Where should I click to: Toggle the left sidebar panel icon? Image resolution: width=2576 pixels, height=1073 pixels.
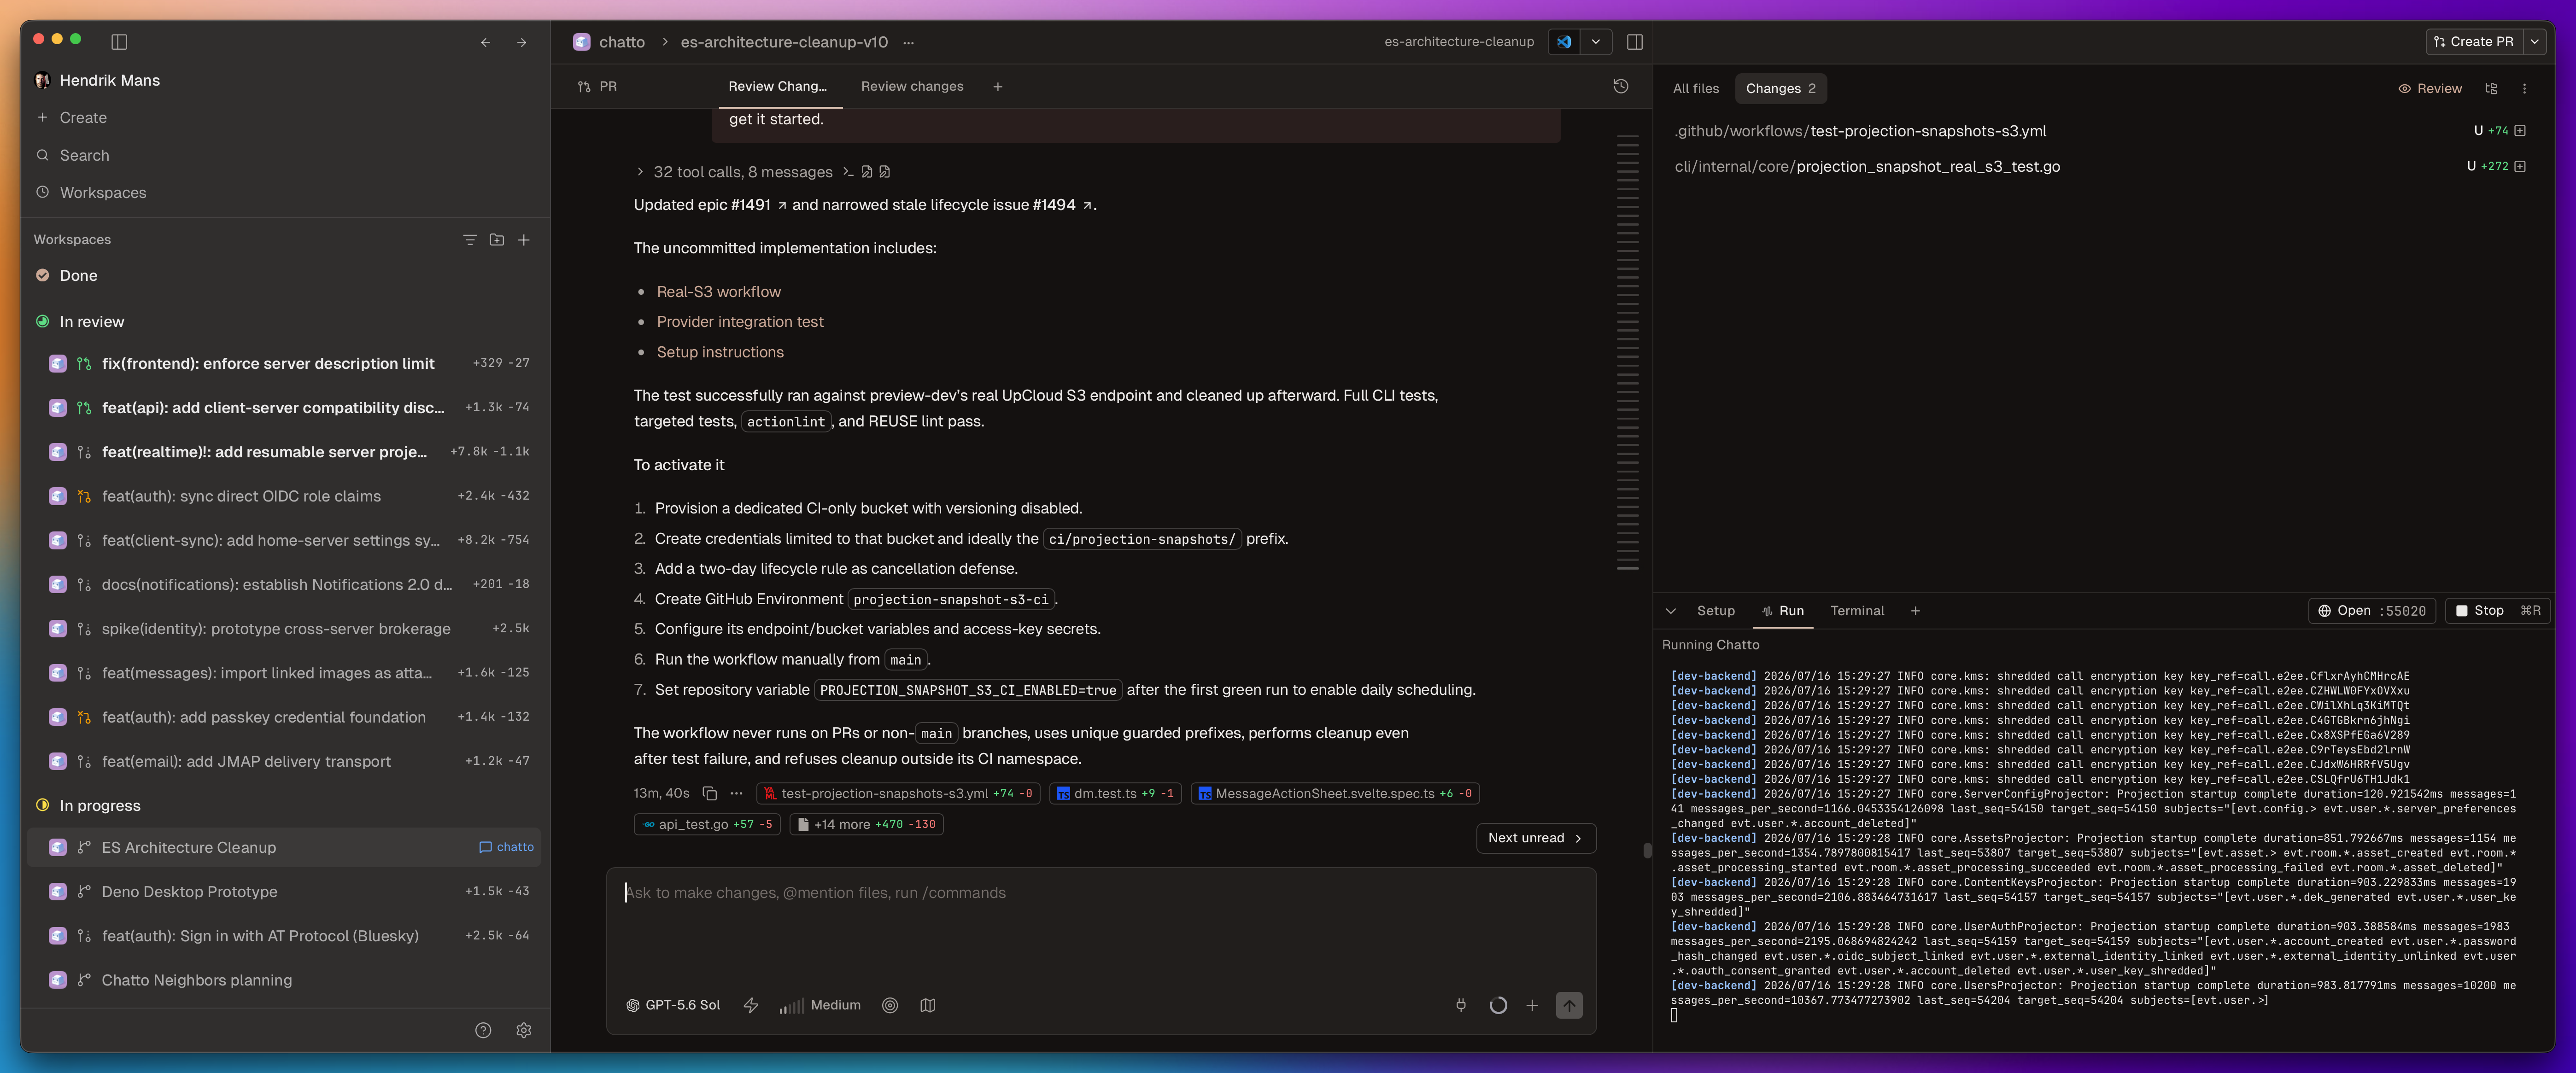click(119, 42)
